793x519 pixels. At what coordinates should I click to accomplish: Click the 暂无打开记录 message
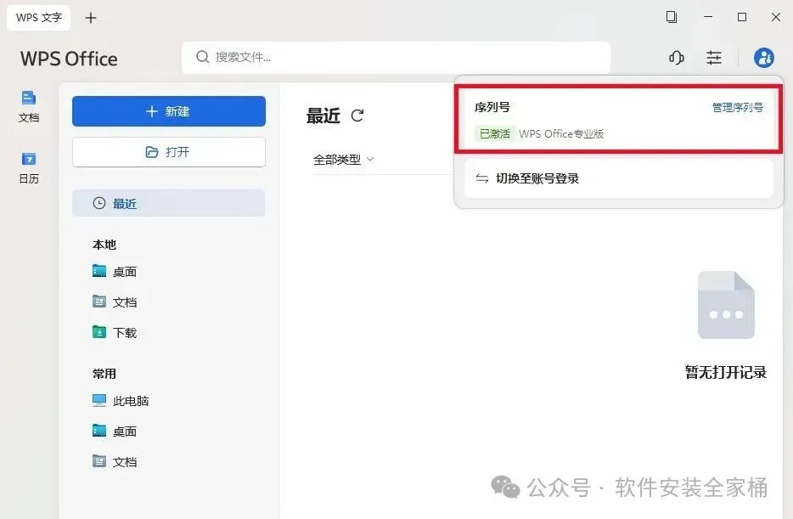725,372
